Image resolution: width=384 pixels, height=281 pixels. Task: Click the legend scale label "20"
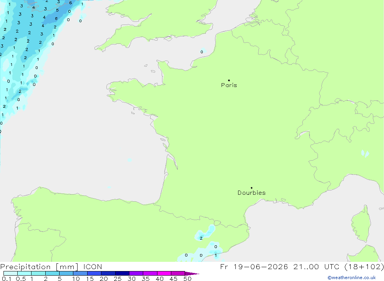tap(104, 279)
